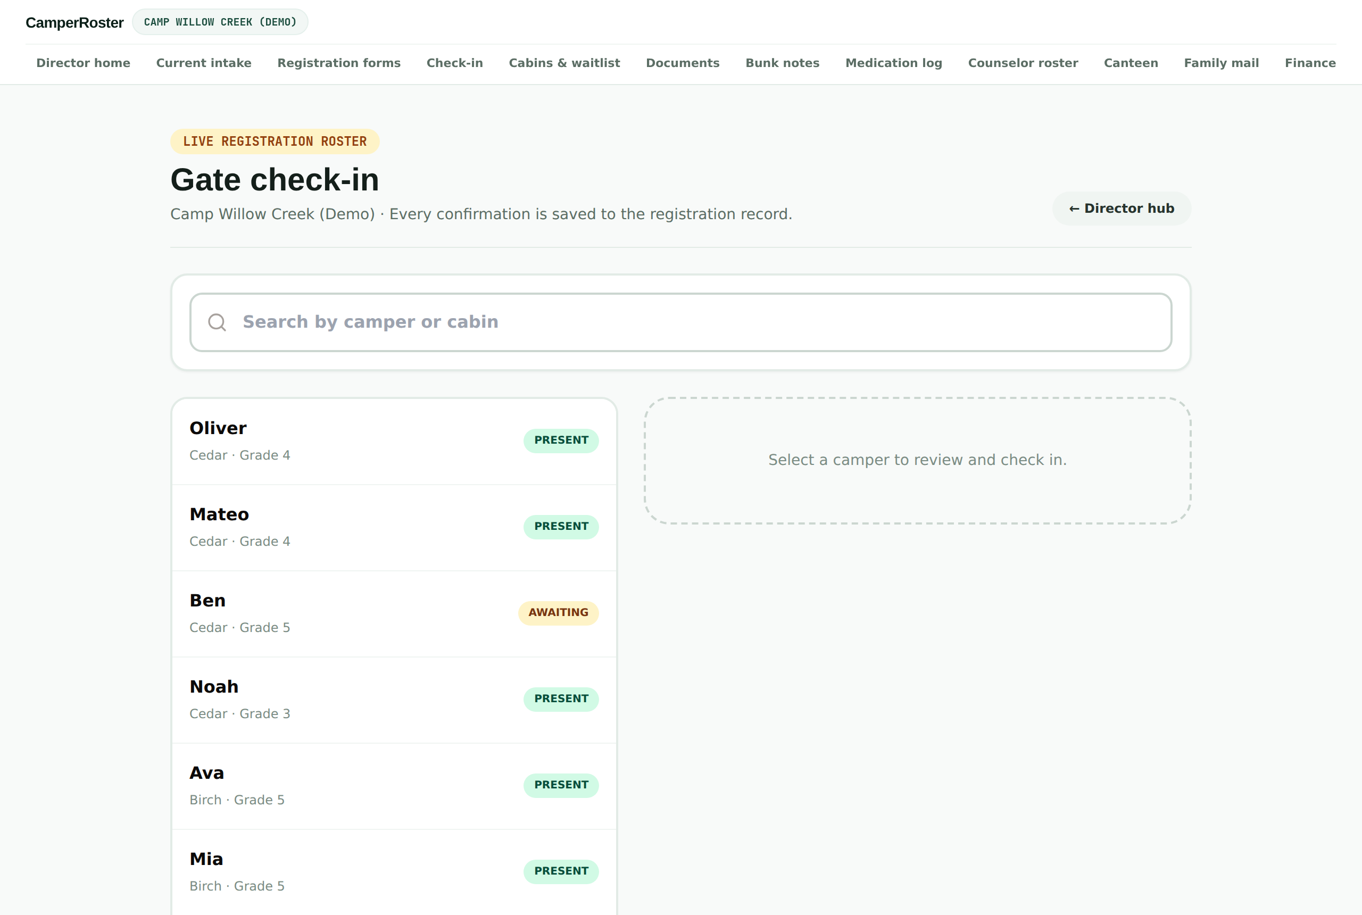Return to Director hub
Viewport: 1362px width, 915px height.
coord(1121,209)
